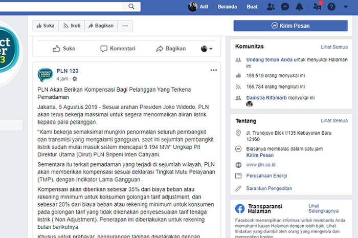This screenshot has height=238, width=358.
Task: Open PLN 123 post options ellipsis
Action: 213,70
